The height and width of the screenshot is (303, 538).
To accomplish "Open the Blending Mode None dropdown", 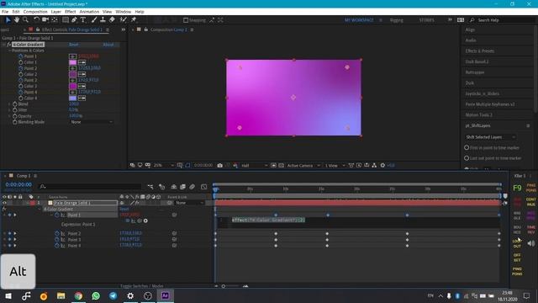I will 92,122.
